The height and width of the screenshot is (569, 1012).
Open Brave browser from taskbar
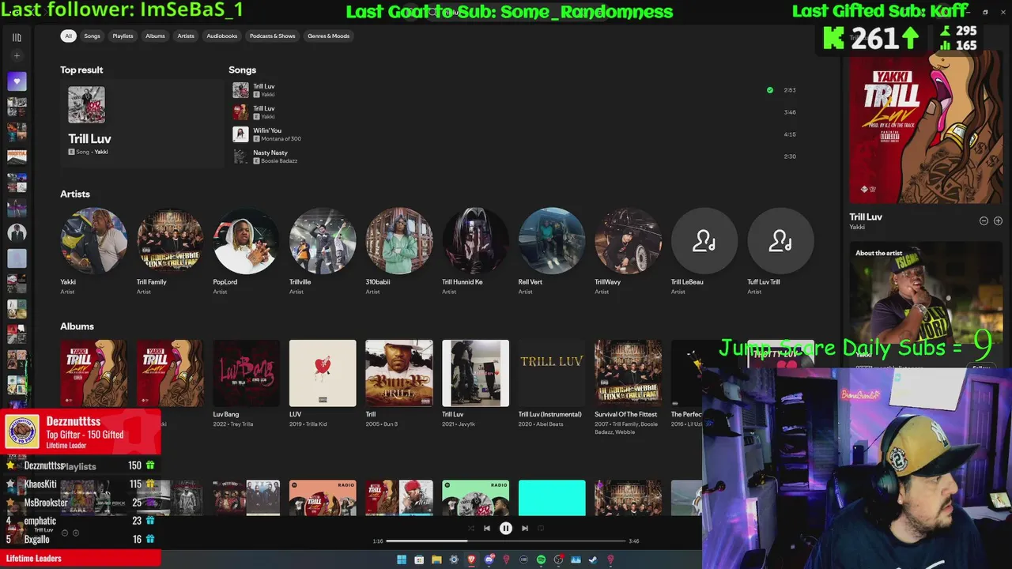click(471, 560)
